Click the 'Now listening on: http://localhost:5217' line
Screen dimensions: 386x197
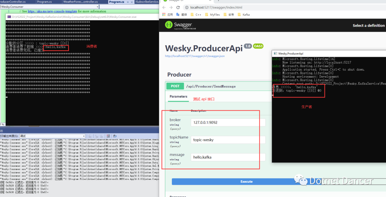[x=317, y=62]
